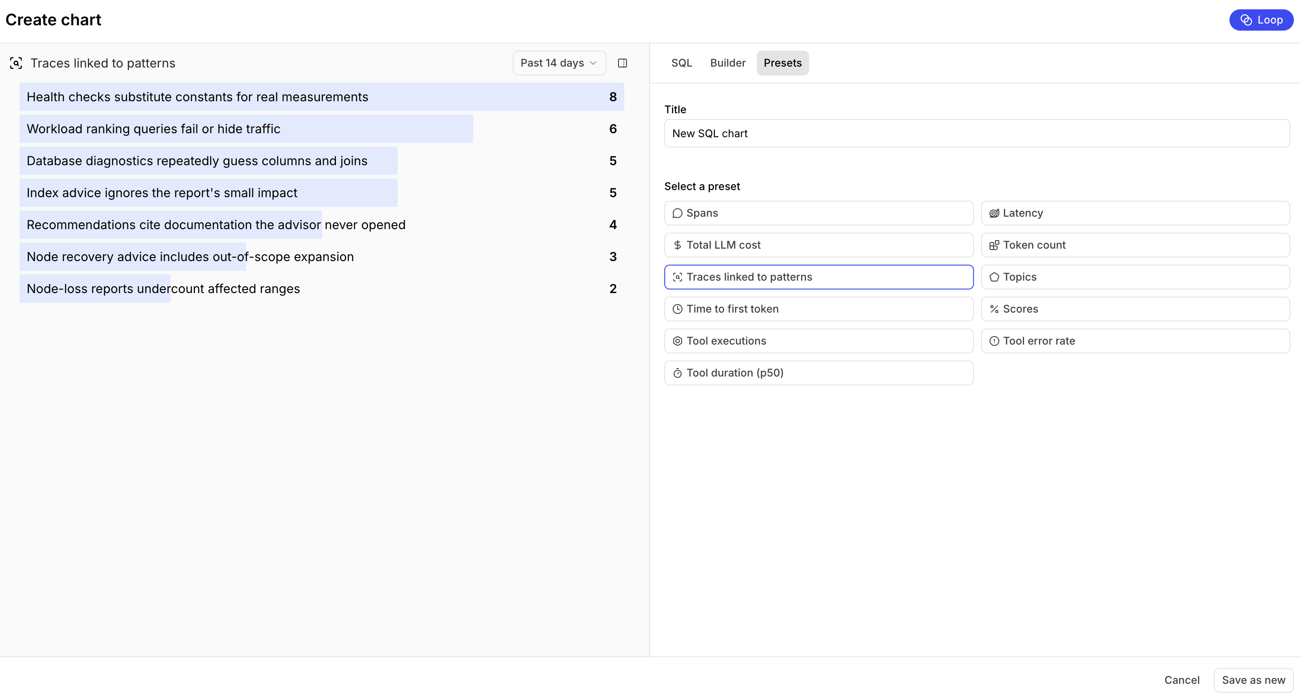The image size is (1301, 698).
Task: Click the Select a preset label
Action: 702,186
